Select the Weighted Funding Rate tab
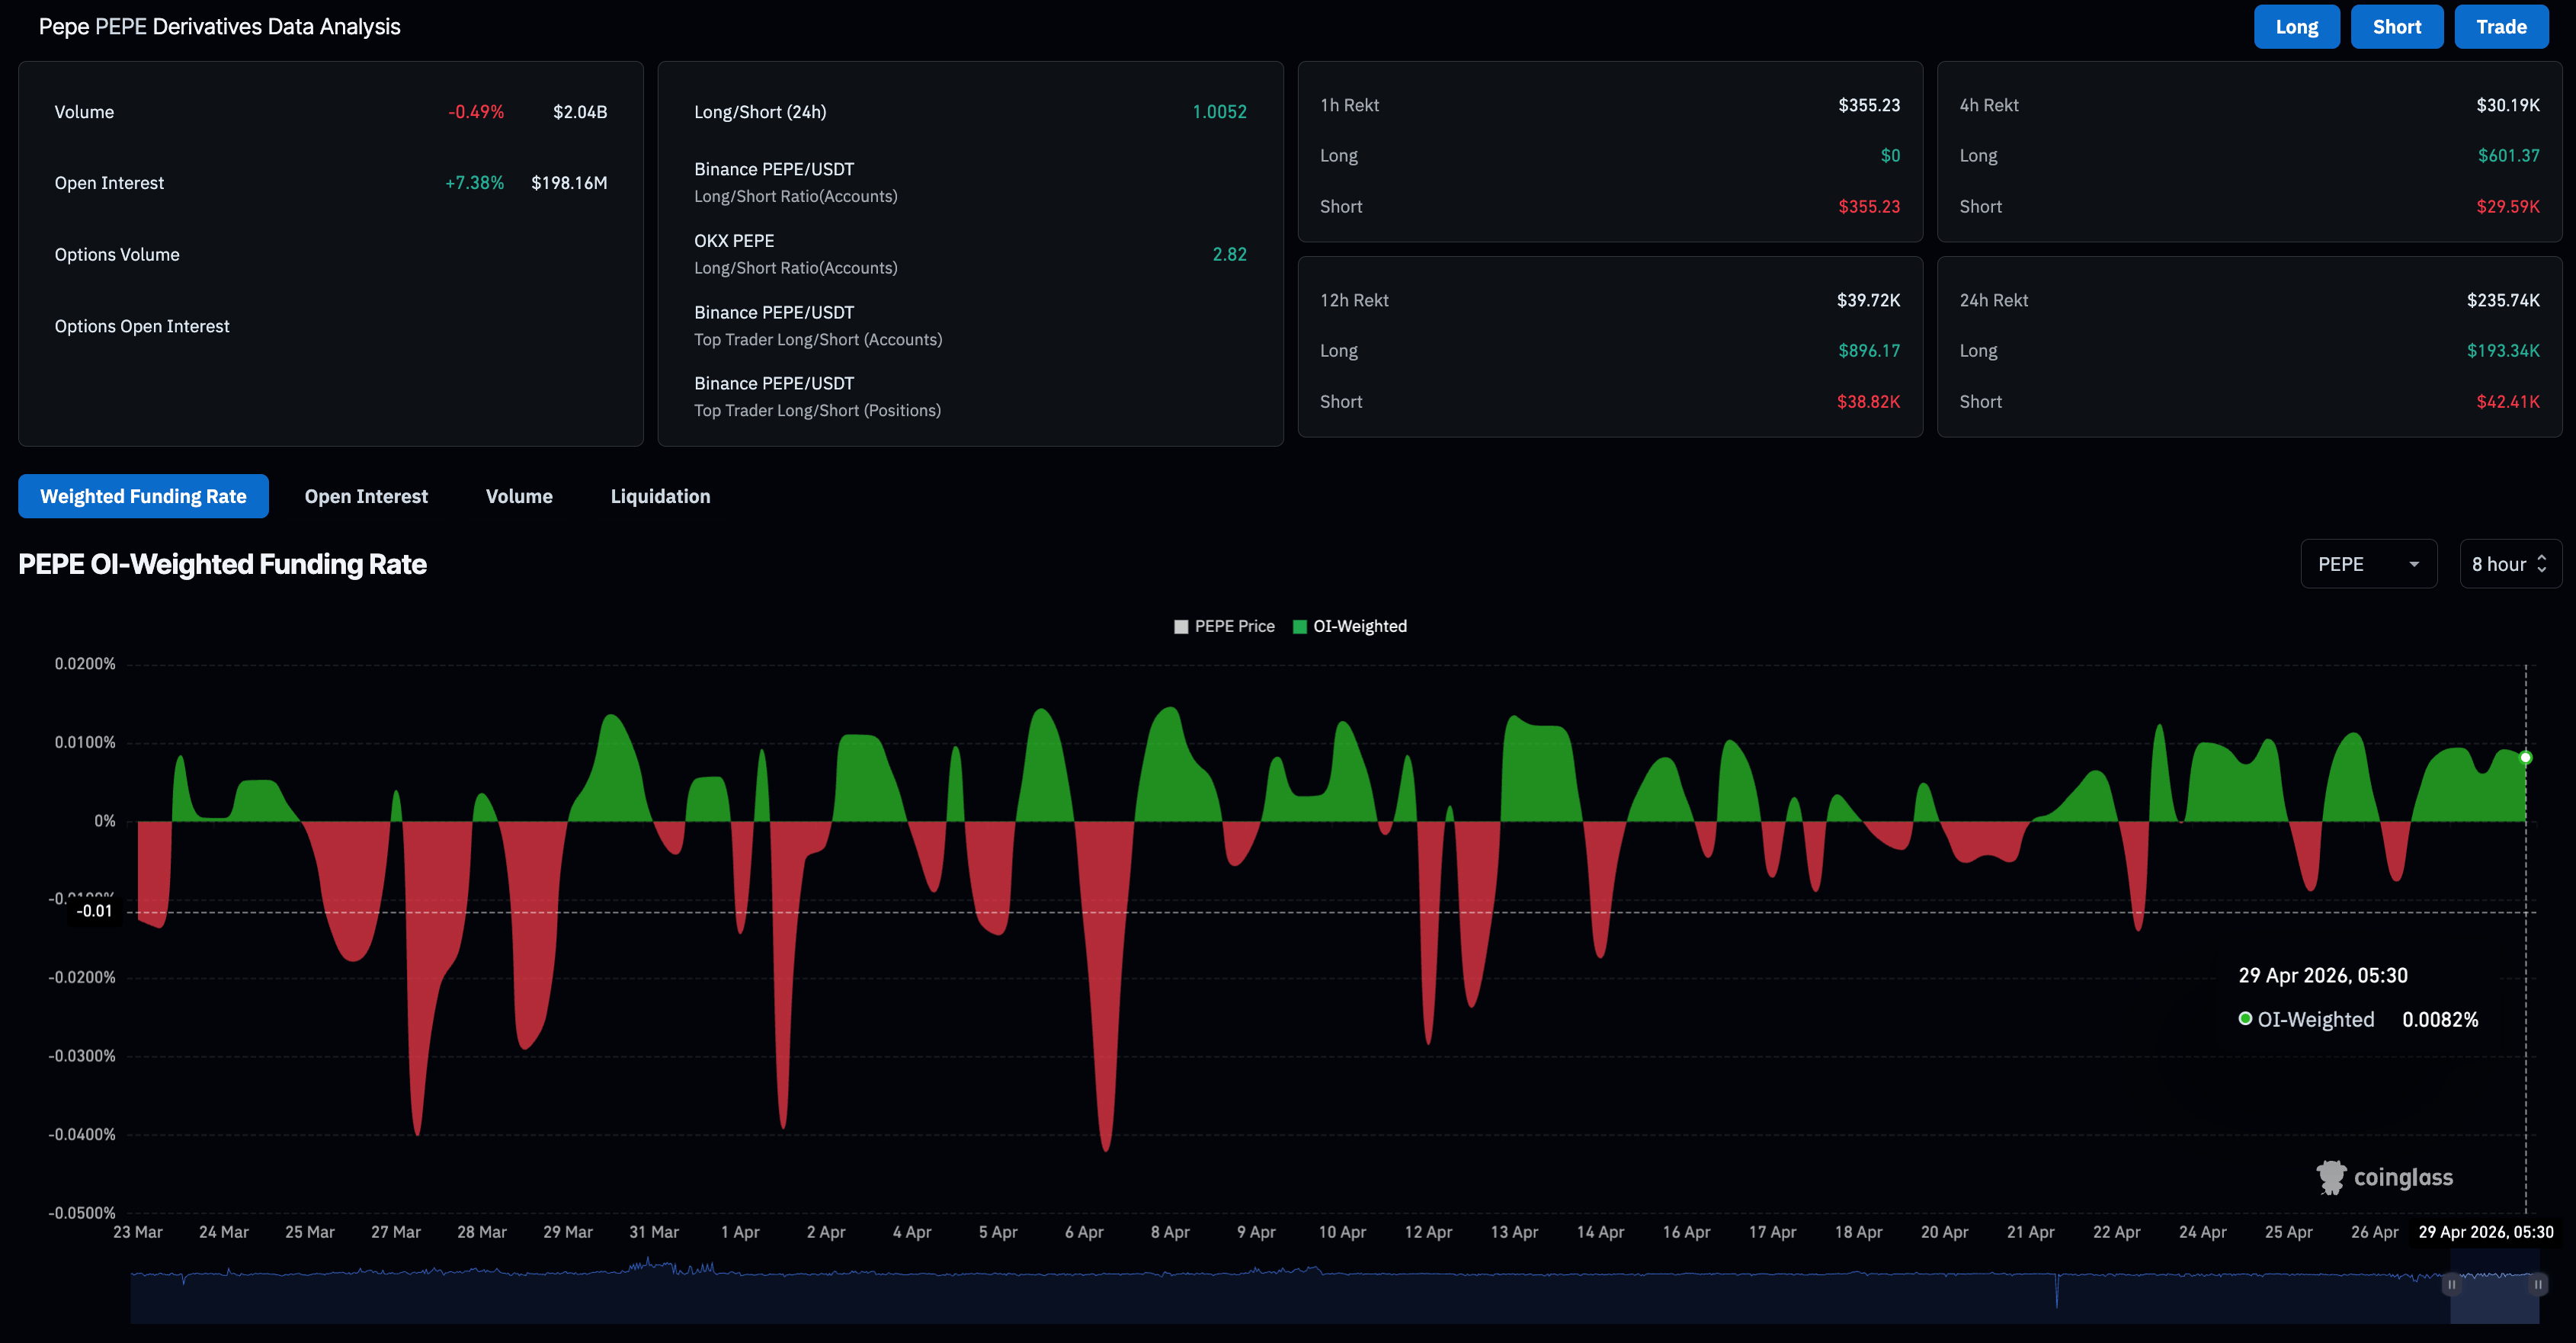Viewport: 2576px width, 1343px height. tap(143, 496)
